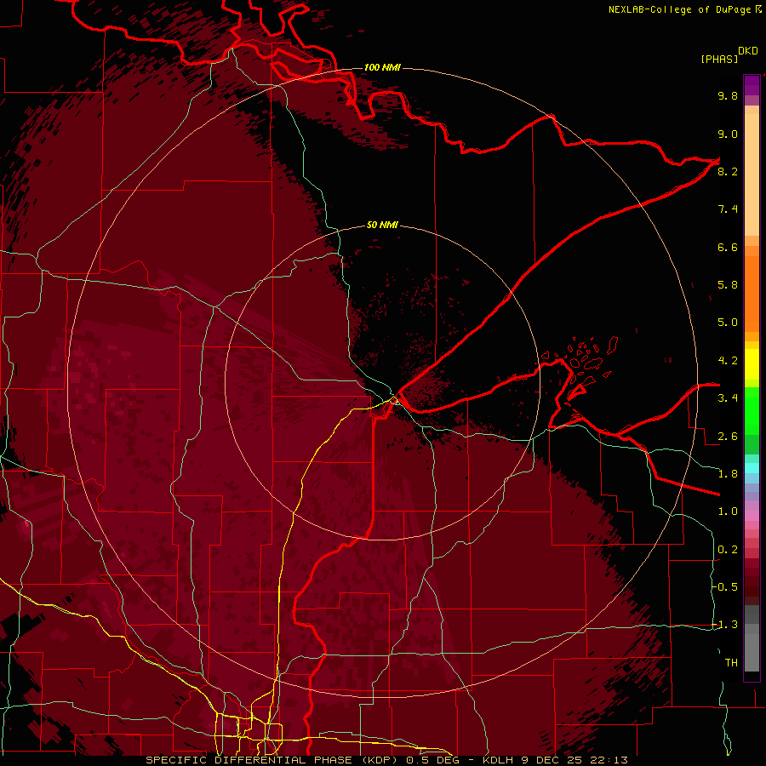This screenshot has width=766, height=766.
Task: Click the 9.0 scale value
Action: pos(728,134)
